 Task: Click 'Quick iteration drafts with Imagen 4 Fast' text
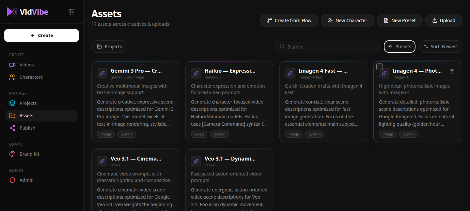(x=323, y=89)
